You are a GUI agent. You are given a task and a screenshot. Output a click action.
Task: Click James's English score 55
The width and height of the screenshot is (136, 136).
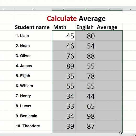pos(86,66)
